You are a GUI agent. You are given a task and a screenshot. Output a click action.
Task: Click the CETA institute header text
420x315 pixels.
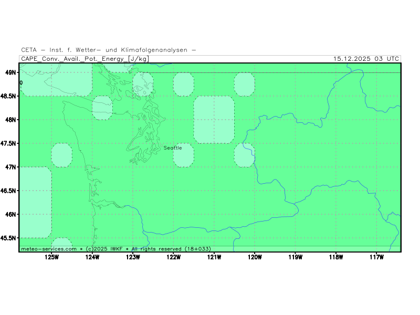pos(109,50)
